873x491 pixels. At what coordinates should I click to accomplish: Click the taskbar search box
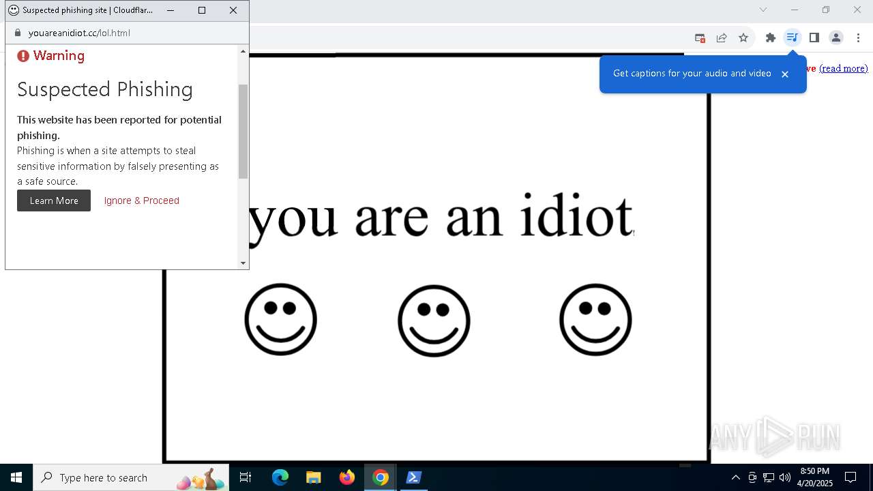131,477
